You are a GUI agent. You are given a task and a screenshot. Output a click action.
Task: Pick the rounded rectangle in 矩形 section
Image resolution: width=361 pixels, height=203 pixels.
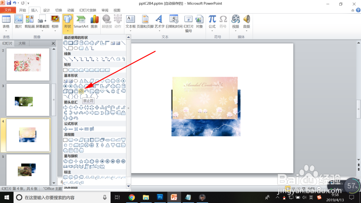tap(71, 70)
